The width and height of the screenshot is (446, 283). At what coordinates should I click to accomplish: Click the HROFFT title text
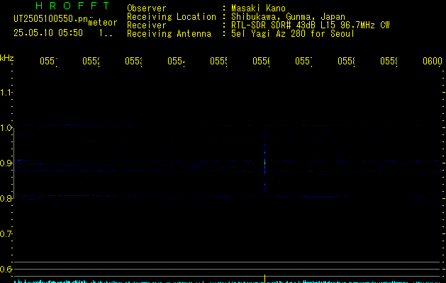pyautogui.click(x=72, y=6)
